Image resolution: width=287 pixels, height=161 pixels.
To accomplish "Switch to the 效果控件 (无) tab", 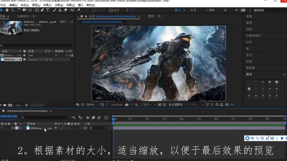I will (27, 16).
